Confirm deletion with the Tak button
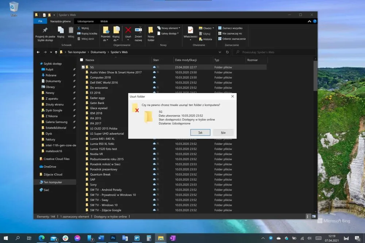This screenshot has height=243, width=365. click(200, 132)
